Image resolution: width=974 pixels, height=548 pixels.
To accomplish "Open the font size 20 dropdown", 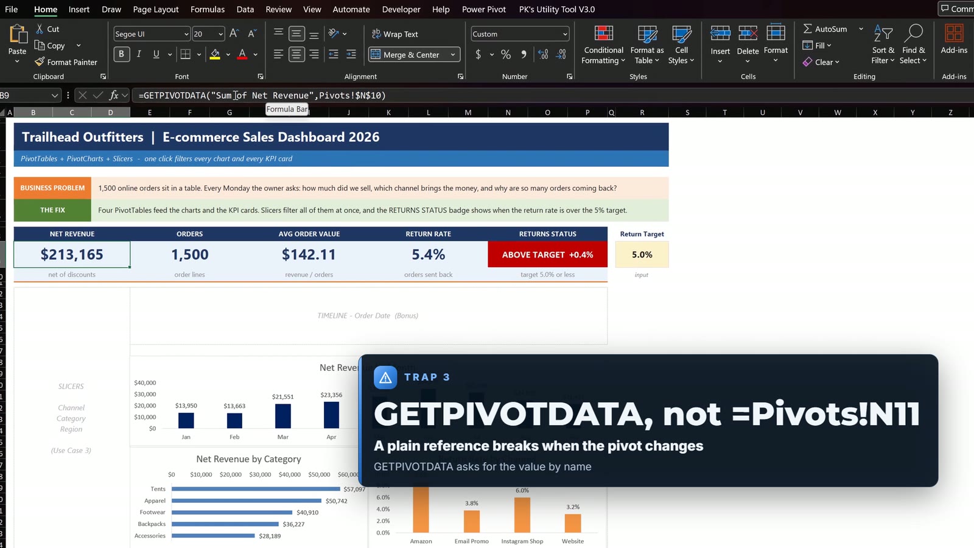I will 220,34.
